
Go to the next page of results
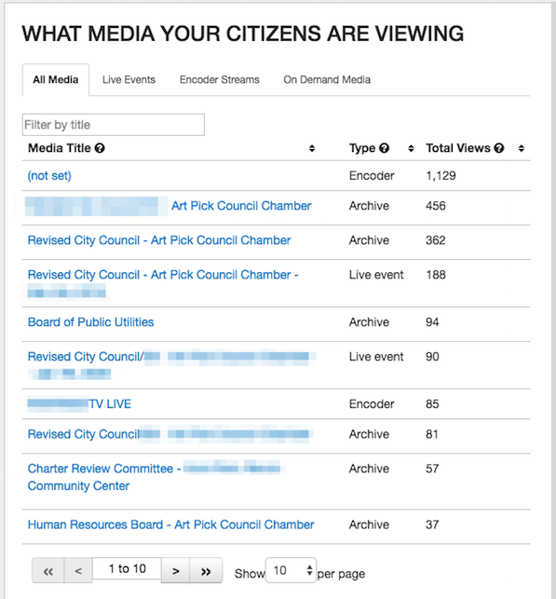[x=176, y=571]
